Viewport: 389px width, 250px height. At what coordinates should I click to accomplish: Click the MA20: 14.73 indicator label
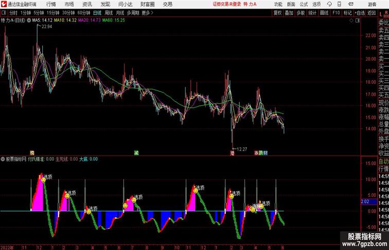click(x=89, y=21)
